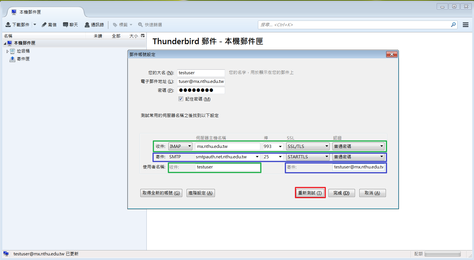Image resolution: width=474 pixels, height=260 pixels.
Task: Open the Write (寫信) compose icon
Action: (x=44, y=25)
